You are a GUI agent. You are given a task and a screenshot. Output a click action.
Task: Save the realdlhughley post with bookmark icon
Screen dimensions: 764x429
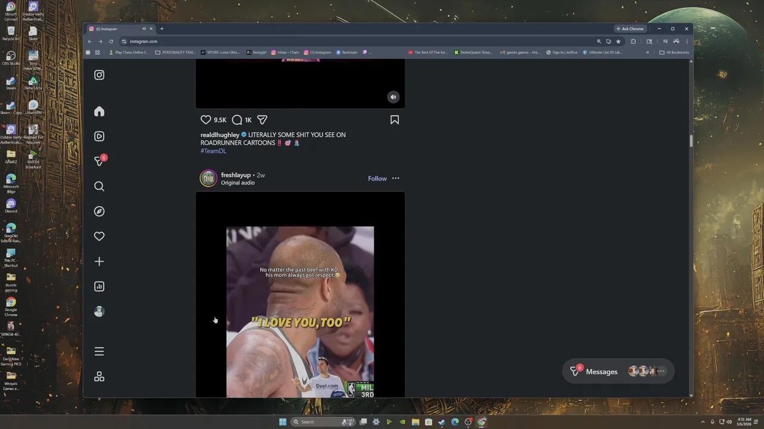(x=395, y=120)
